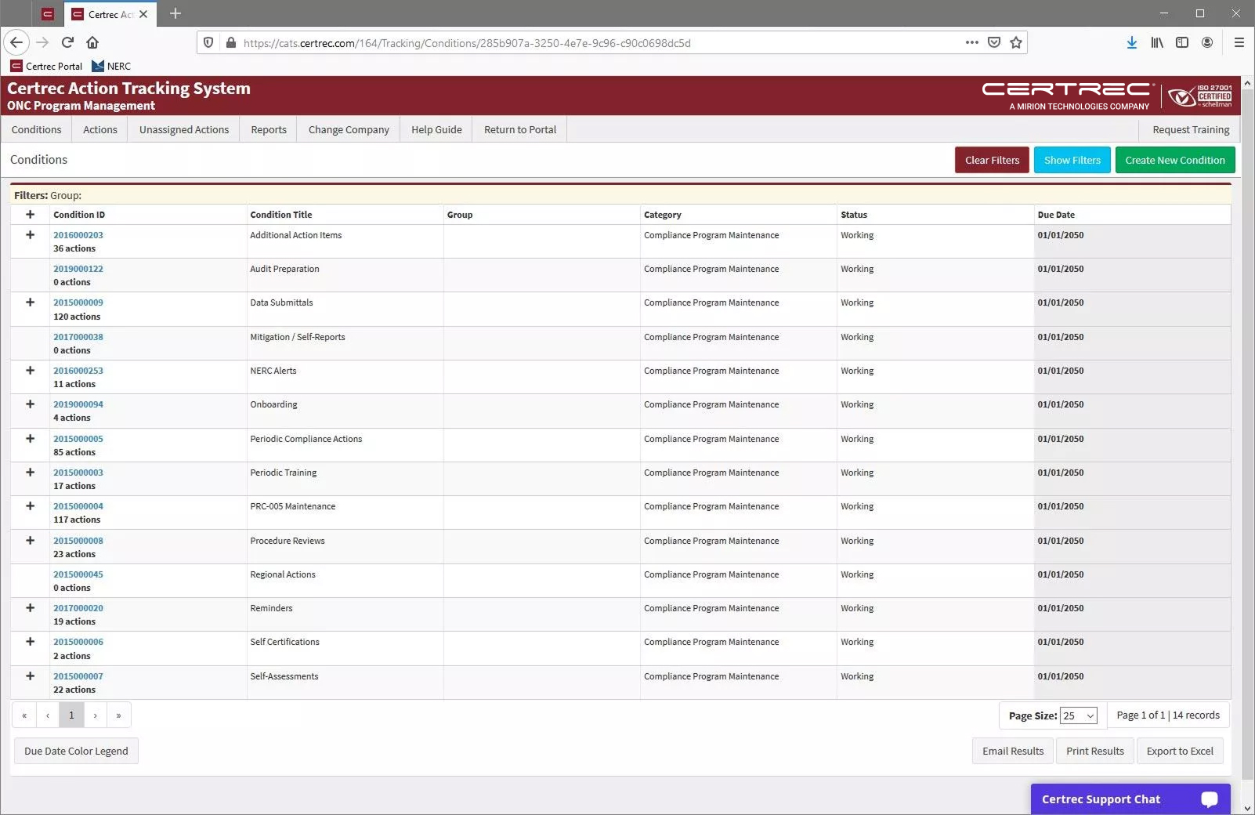This screenshot has height=815, width=1255.
Task: Open the Conditions menu item
Action: 36,129
